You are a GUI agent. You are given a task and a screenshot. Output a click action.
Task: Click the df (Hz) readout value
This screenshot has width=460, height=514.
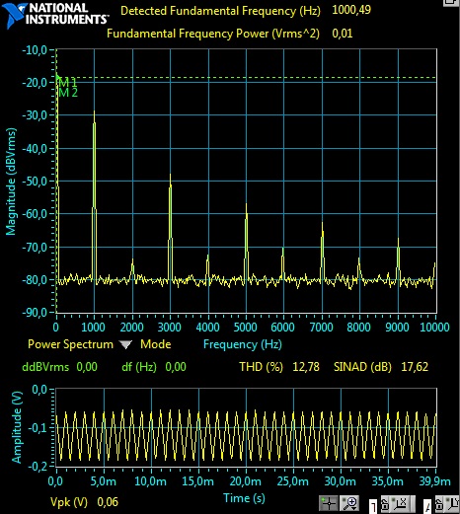click(176, 367)
